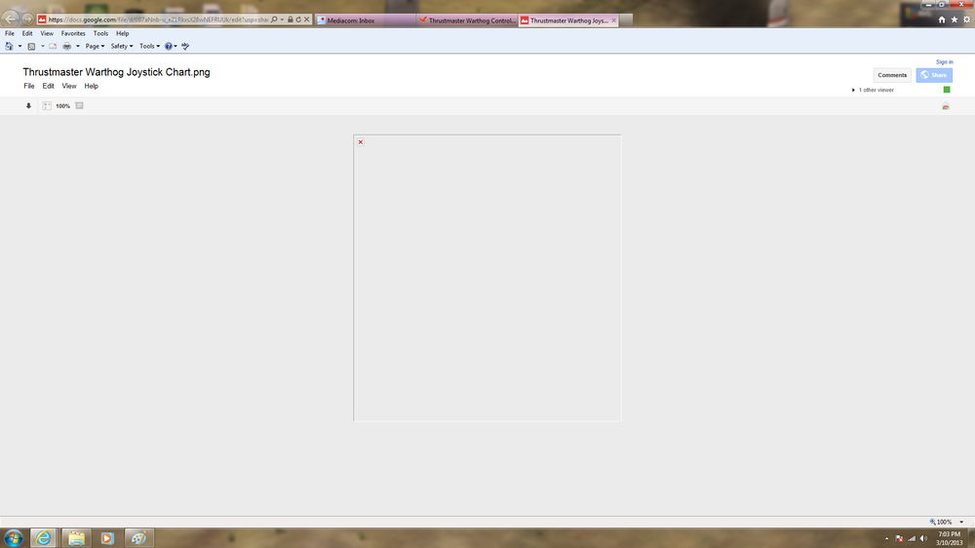Open Windows Explorer folder on the taskbar

(76, 538)
